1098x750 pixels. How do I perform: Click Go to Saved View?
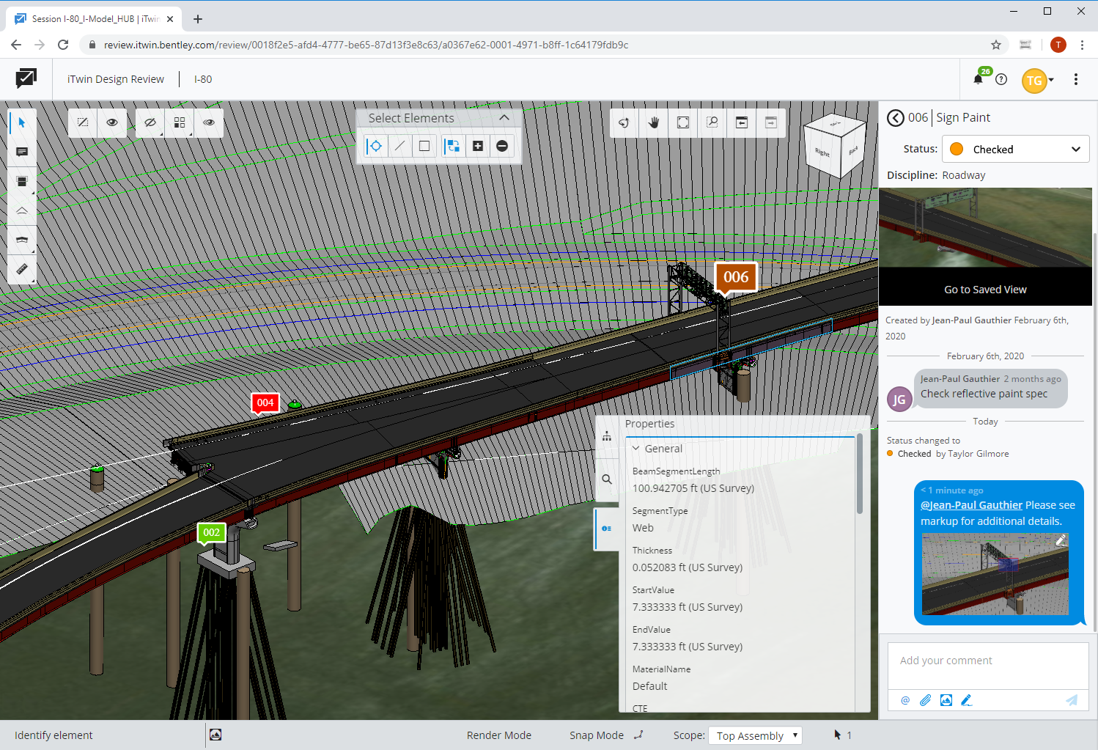985,289
